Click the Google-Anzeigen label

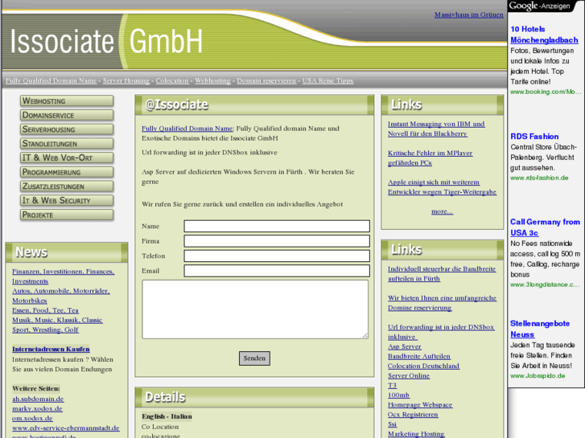[x=539, y=6]
